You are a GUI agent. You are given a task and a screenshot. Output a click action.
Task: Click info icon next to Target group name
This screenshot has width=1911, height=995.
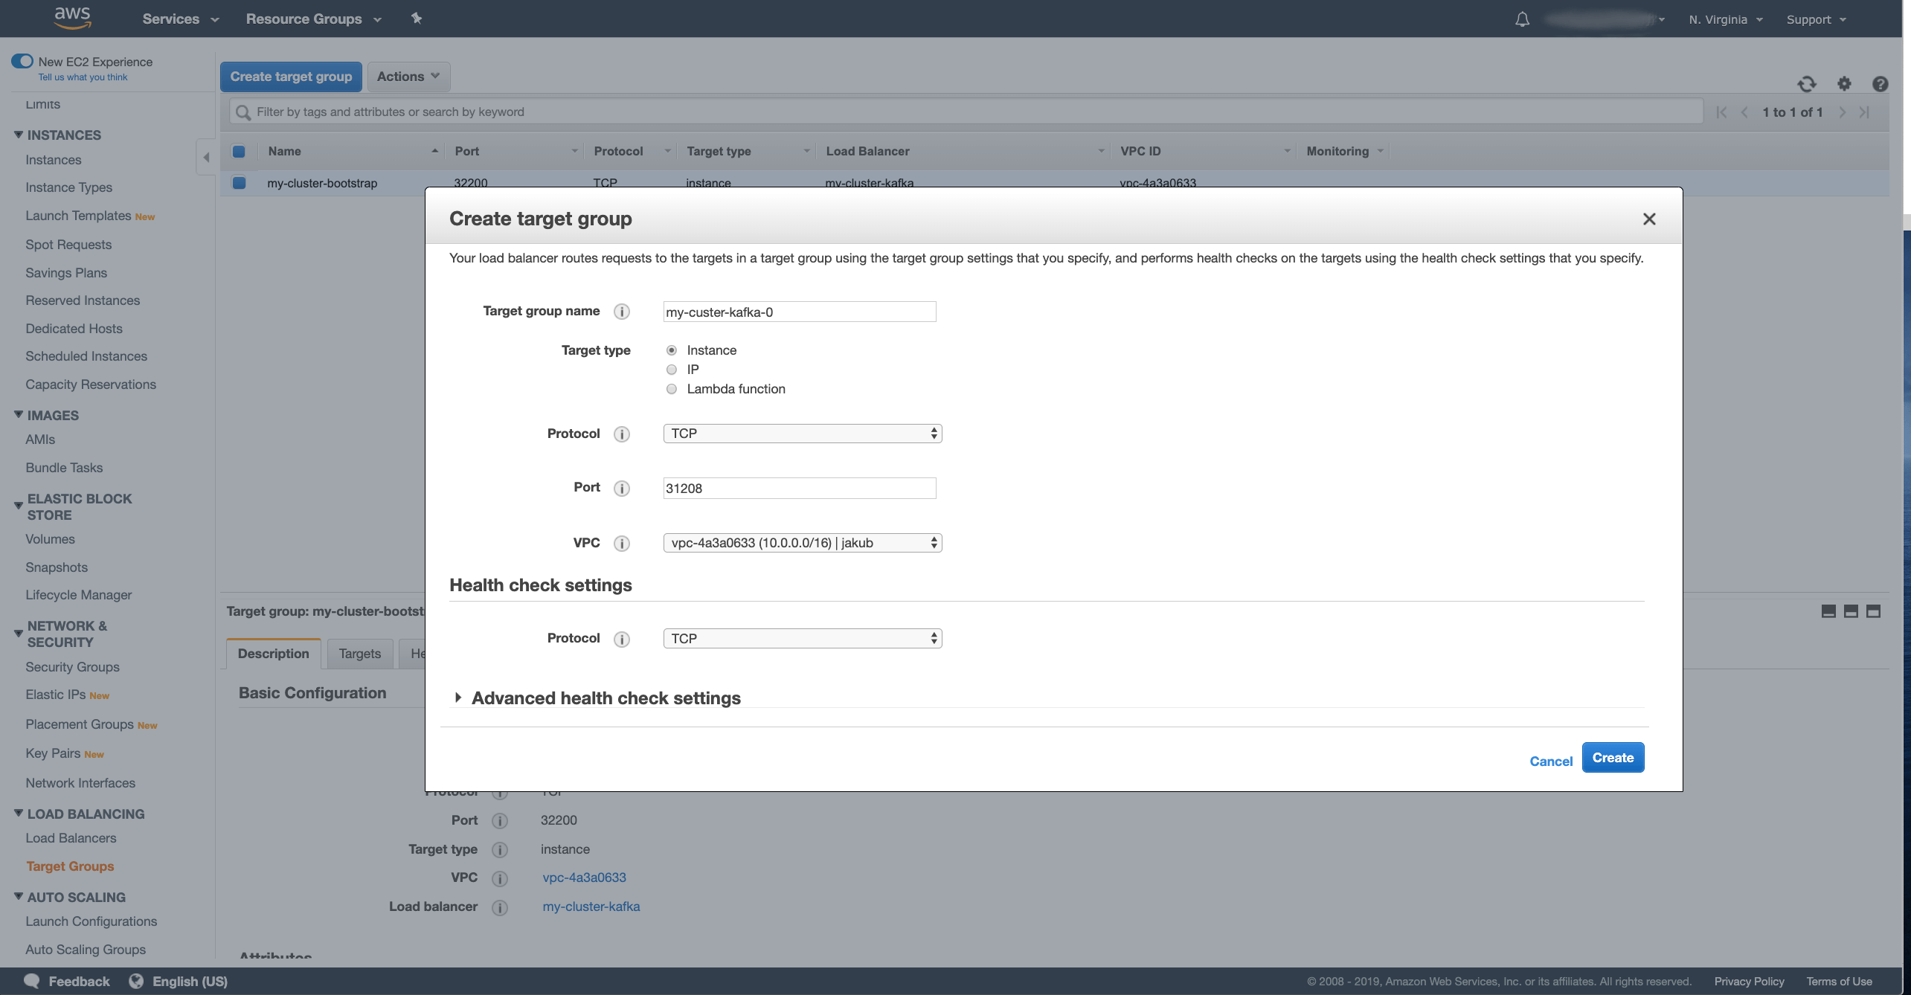tap(622, 312)
